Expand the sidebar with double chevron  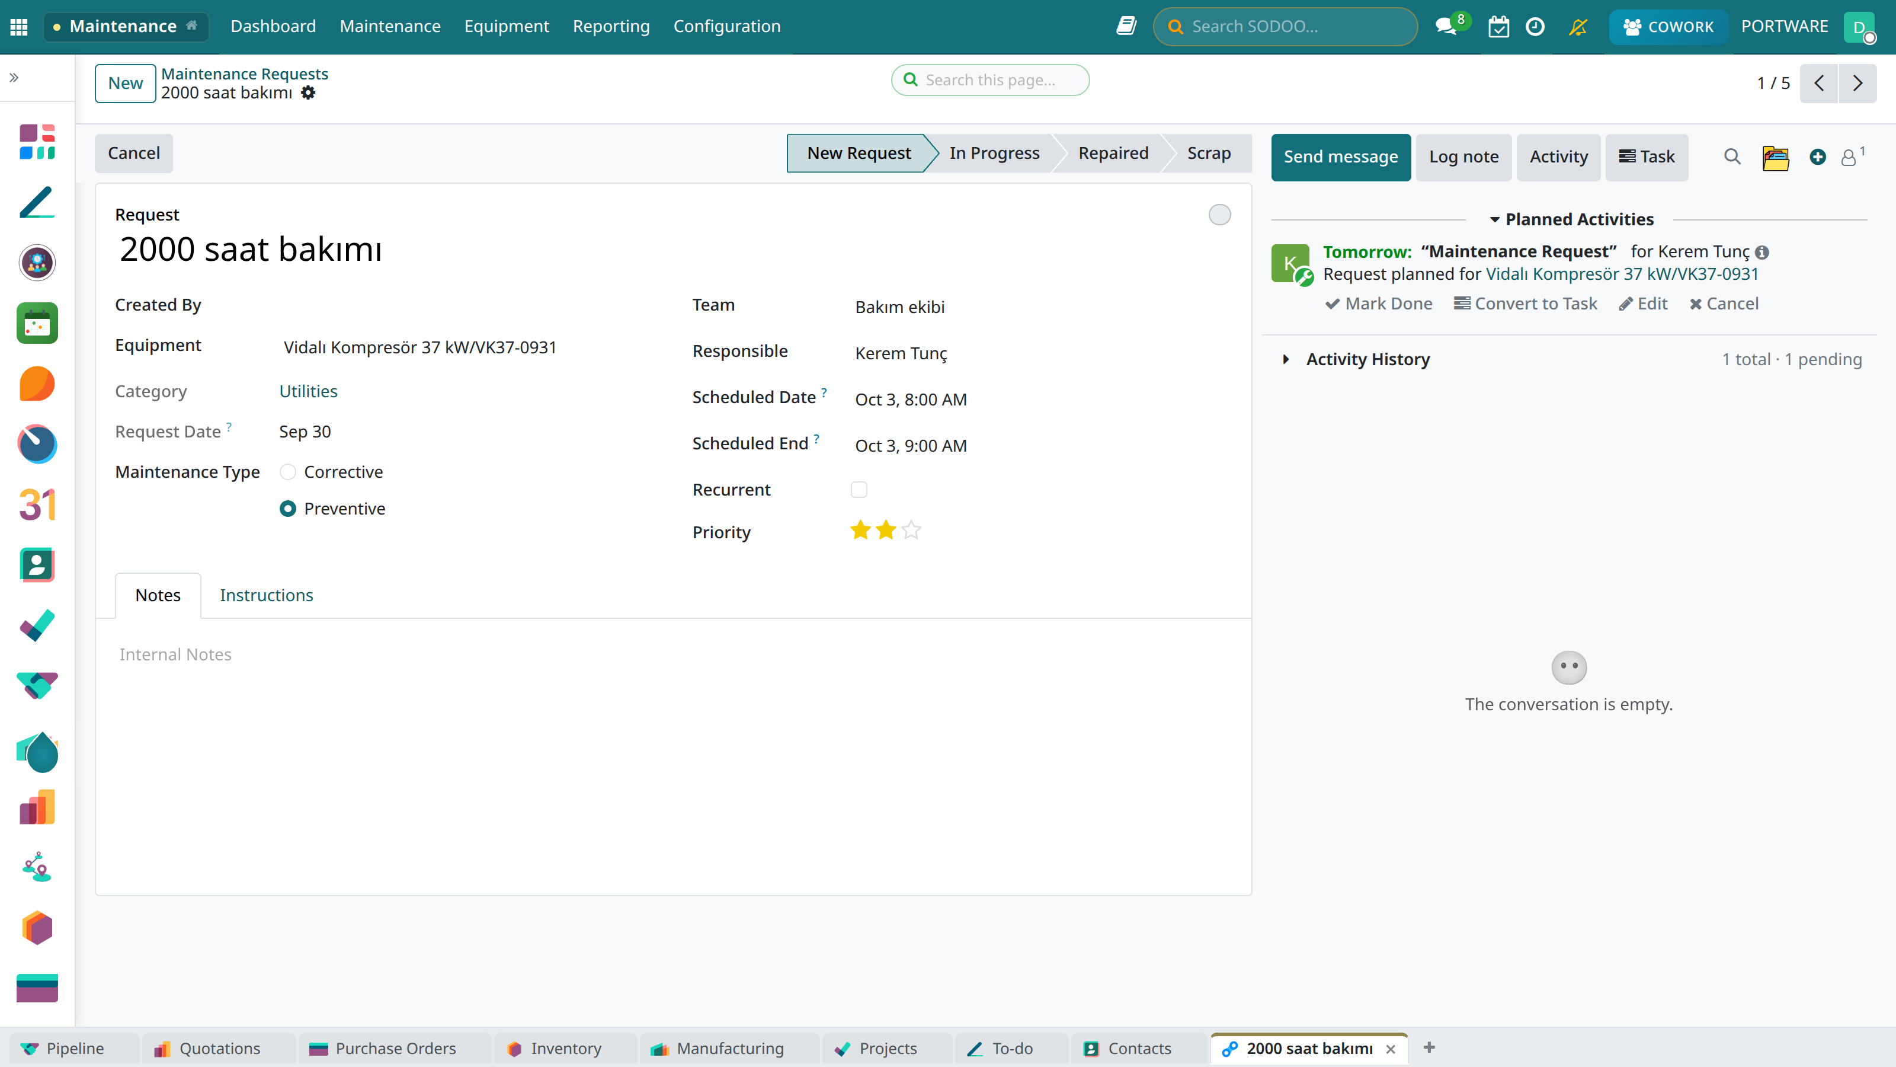coord(14,77)
